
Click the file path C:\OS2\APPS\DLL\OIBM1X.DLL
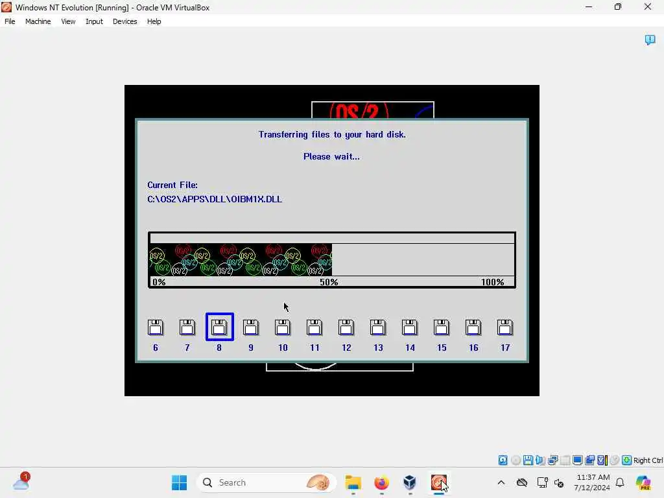tap(214, 199)
